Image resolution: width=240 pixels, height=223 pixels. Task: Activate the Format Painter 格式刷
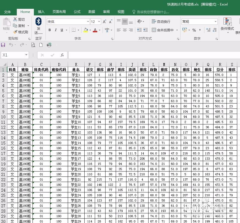(x=21, y=32)
